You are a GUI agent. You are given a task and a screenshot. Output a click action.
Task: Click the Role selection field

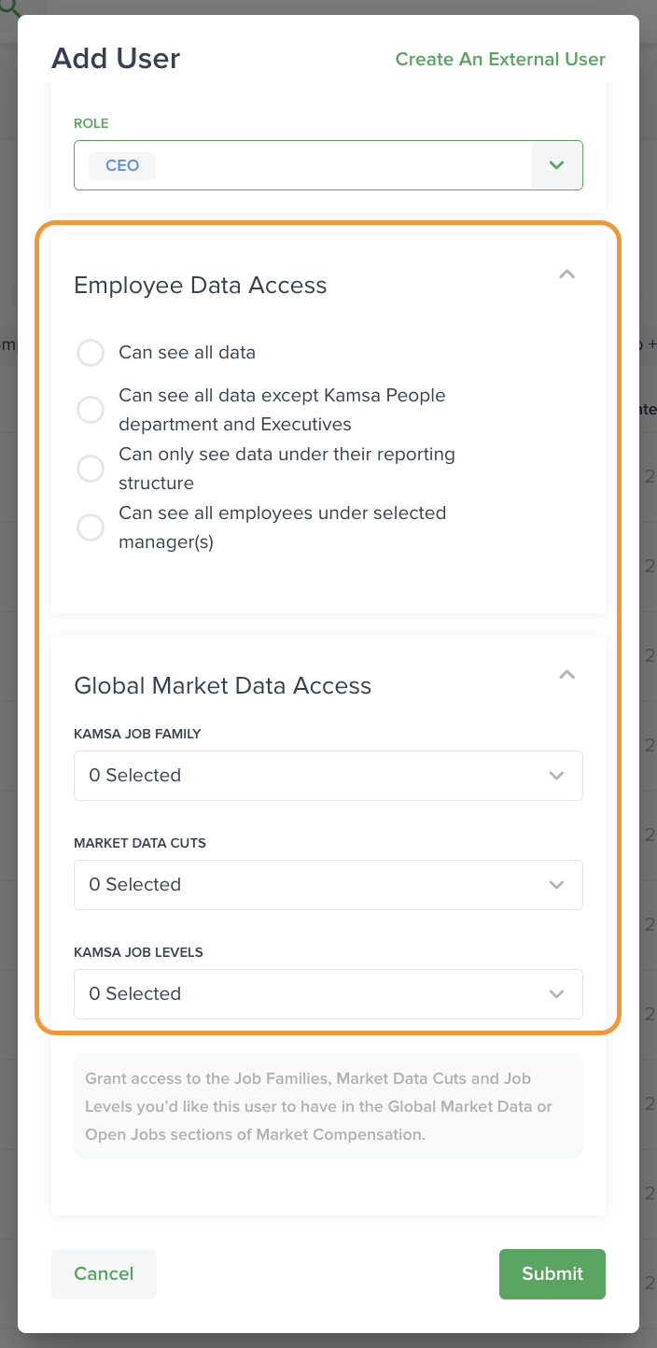[336, 165]
